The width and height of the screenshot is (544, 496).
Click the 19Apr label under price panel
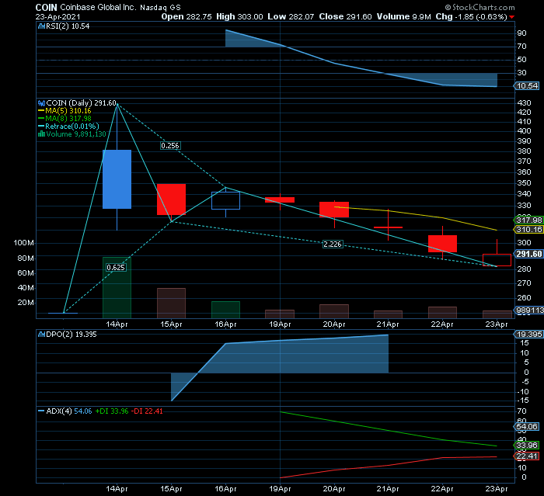280,324
